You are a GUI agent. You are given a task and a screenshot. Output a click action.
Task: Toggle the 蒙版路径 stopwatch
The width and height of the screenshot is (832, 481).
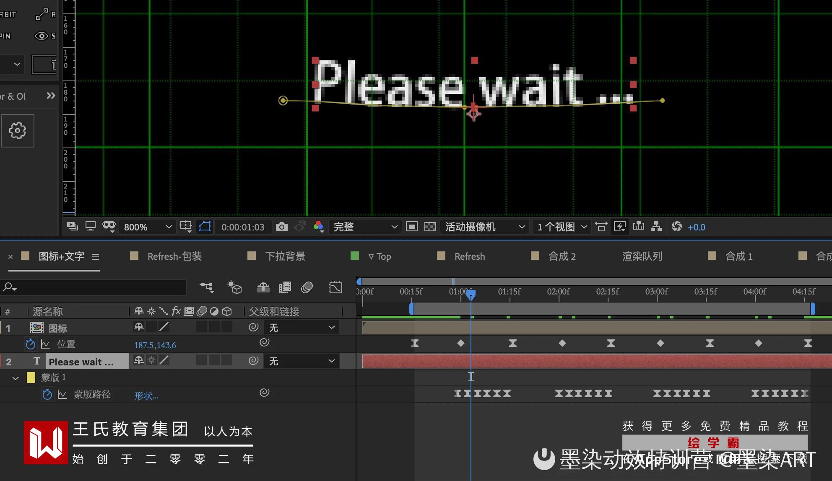point(47,395)
